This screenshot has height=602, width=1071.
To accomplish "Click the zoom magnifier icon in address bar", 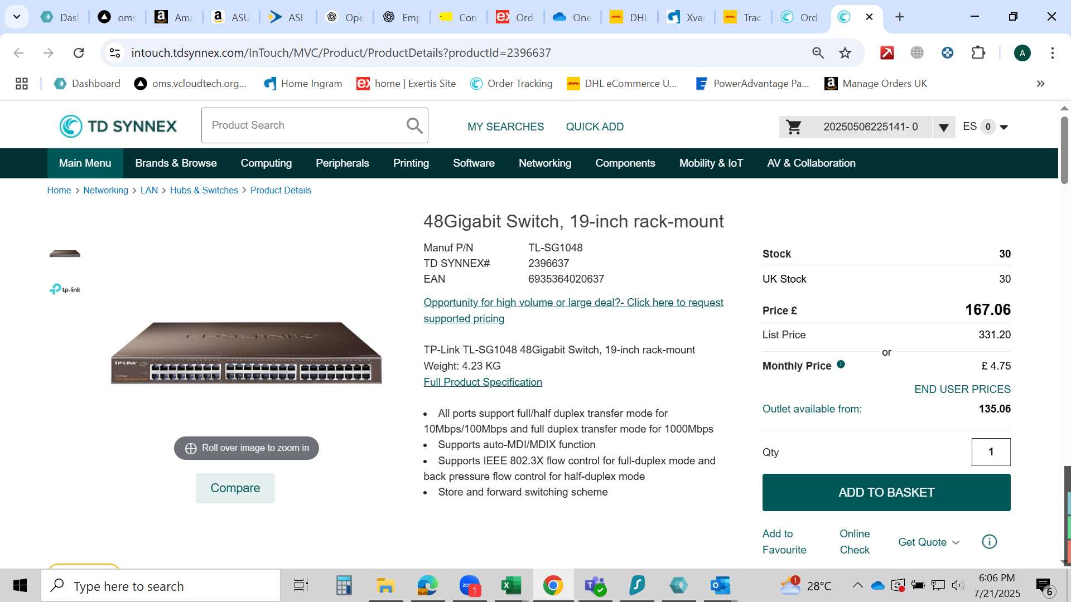I will pyautogui.click(x=818, y=53).
